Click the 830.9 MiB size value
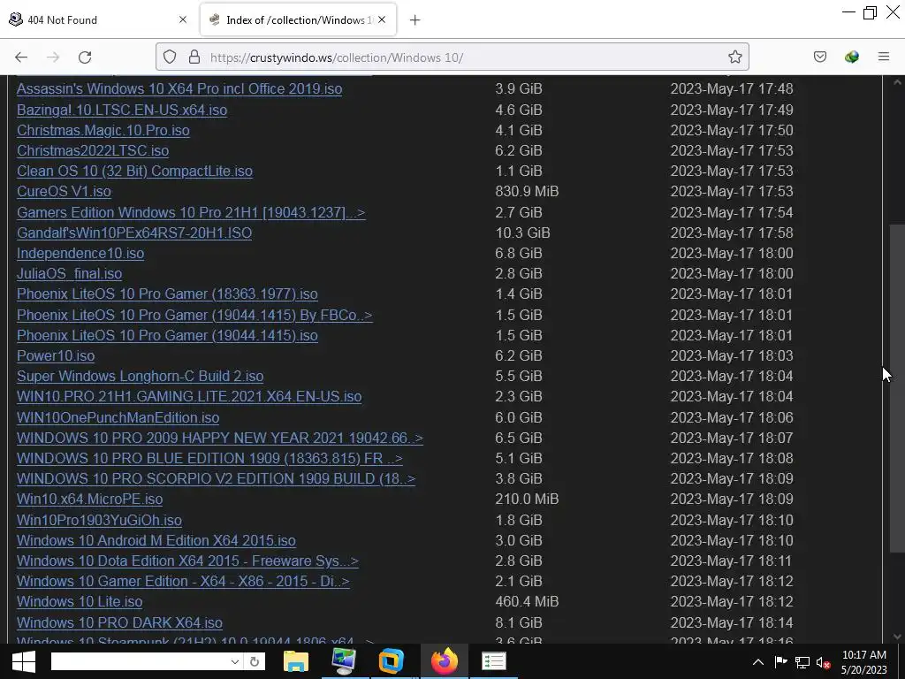Image resolution: width=905 pixels, height=679 pixels. coord(527,191)
